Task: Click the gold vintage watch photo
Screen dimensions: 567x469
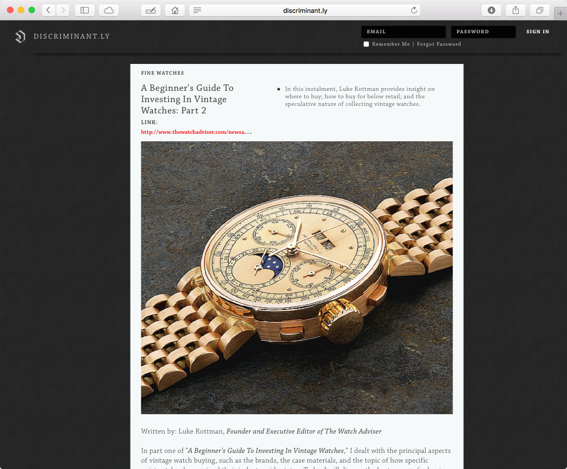Action: click(297, 278)
